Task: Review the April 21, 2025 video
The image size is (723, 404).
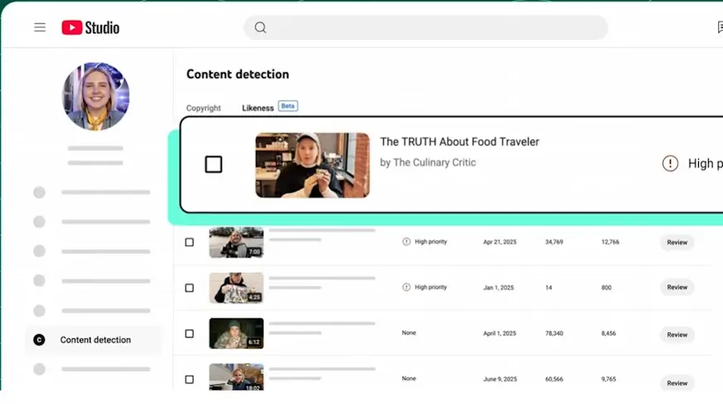Action: click(676, 243)
